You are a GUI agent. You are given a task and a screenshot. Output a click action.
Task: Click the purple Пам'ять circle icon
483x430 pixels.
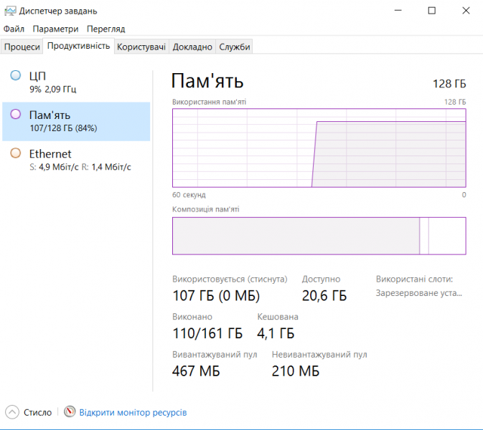(x=15, y=115)
